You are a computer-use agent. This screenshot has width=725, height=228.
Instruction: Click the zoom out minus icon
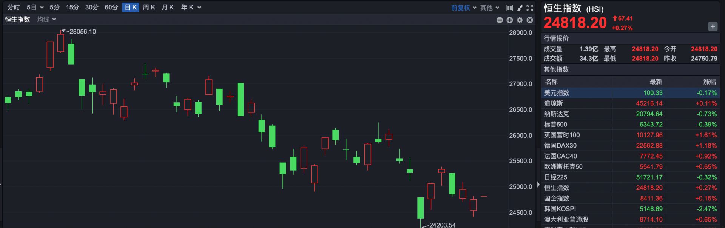point(500,20)
